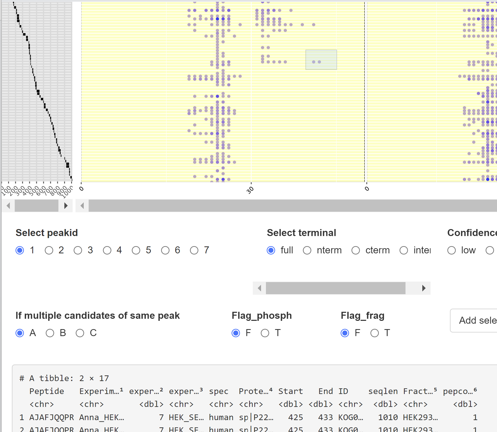Select peakid 2 radio button
Viewport: 497px width, 432px height.
pos(49,250)
